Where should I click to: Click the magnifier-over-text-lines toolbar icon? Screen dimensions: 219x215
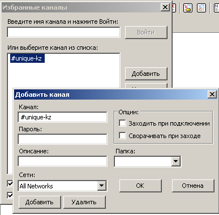pos(201,8)
